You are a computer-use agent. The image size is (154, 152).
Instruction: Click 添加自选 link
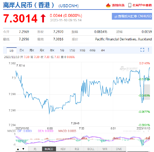click(118, 5)
